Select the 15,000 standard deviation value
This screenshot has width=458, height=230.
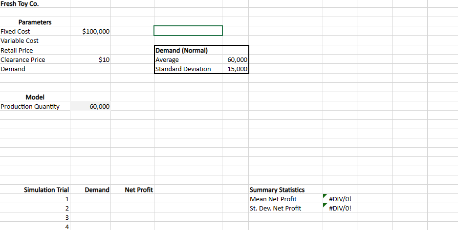coord(236,69)
